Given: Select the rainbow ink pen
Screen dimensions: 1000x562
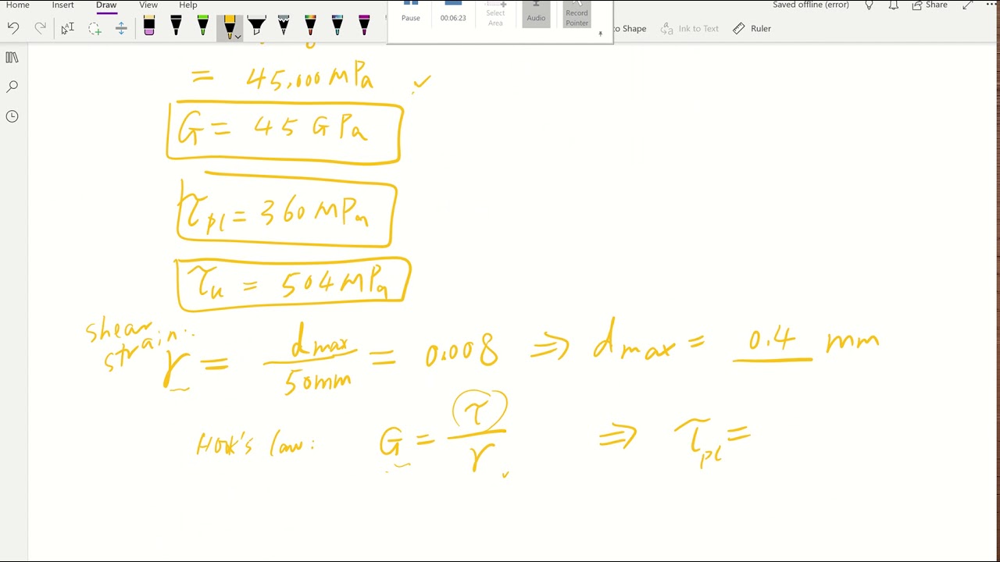Looking at the screenshot, I should [310, 27].
